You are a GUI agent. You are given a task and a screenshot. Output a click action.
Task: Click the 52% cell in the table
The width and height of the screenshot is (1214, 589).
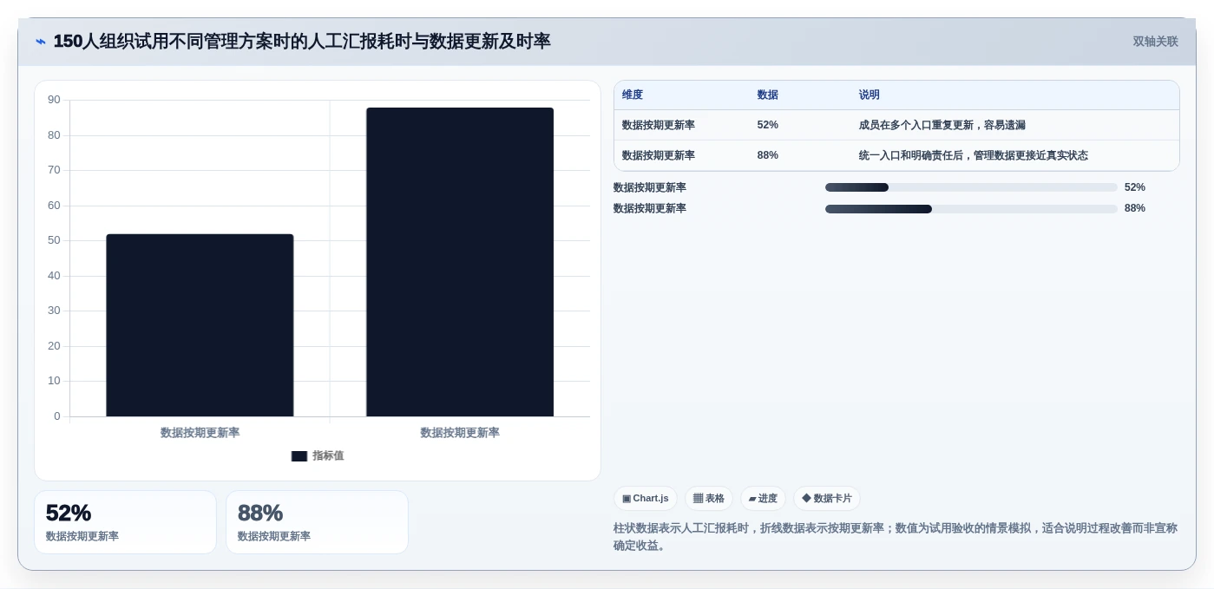(768, 125)
